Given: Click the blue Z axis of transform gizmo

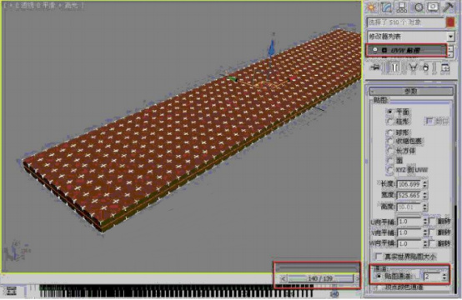Looking at the screenshot, I should pos(272,47).
